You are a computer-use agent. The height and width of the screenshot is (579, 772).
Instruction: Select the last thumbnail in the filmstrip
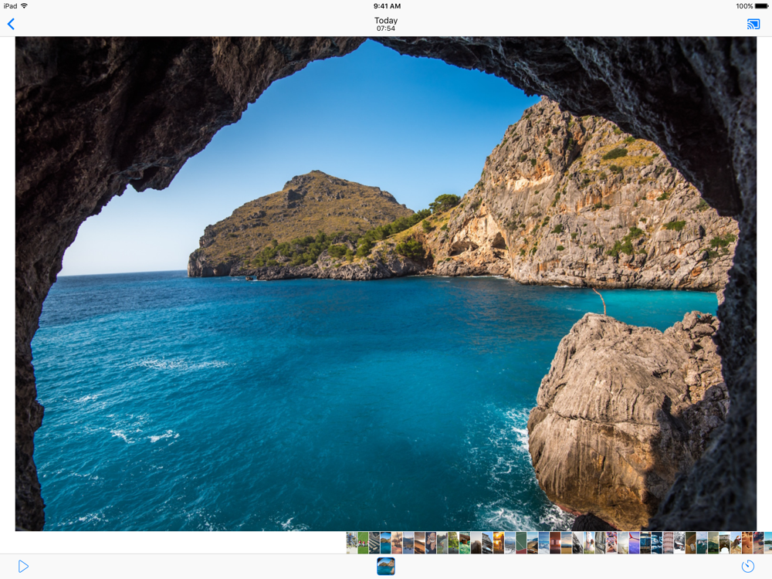click(767, 543)
